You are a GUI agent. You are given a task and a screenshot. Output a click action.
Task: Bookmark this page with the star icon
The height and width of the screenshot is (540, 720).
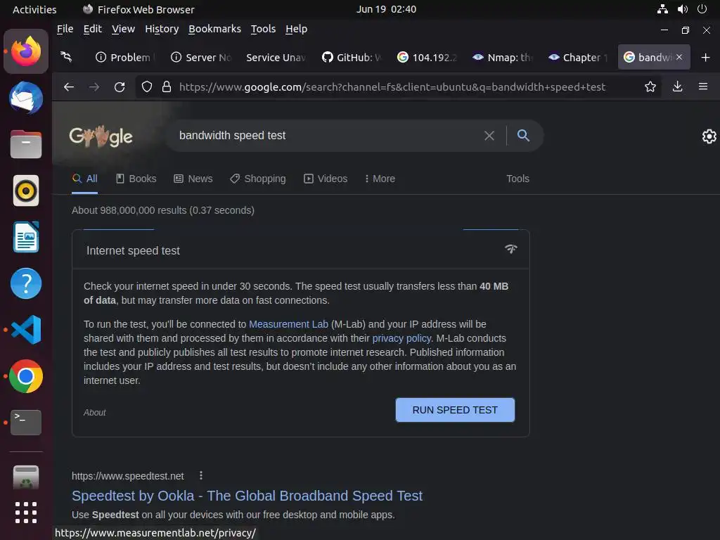(x=650, y=86)
